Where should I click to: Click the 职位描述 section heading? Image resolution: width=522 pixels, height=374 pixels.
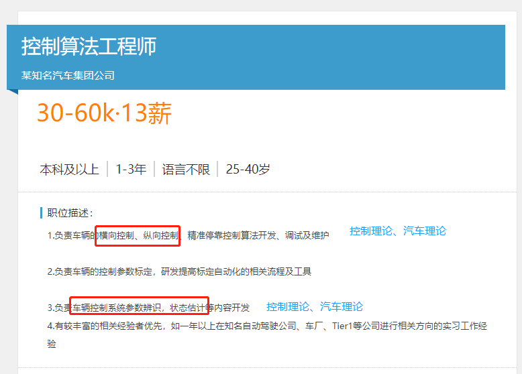click(70, 212)
